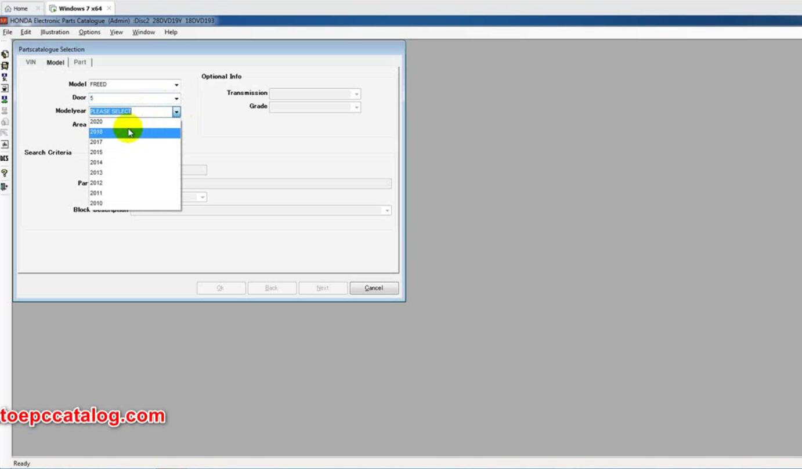
Task: Open the Block Description dropdown arrow
Action: coord(387,211)
